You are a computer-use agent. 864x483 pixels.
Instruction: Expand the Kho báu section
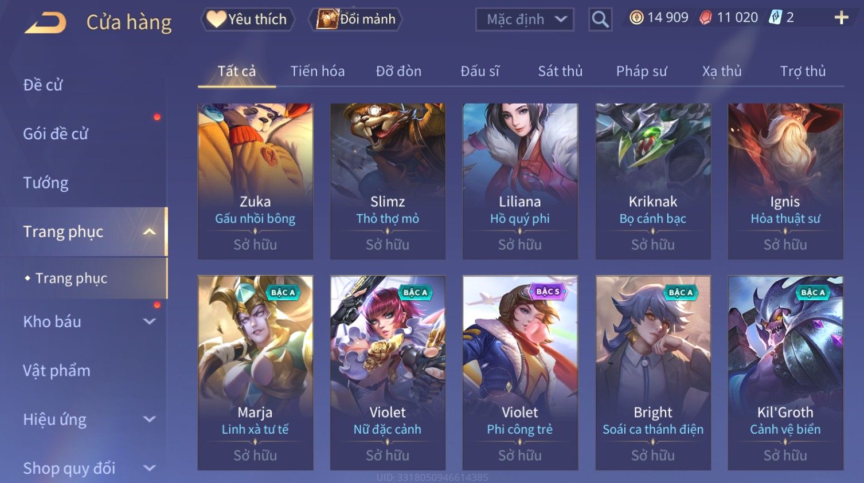(149, 321)
